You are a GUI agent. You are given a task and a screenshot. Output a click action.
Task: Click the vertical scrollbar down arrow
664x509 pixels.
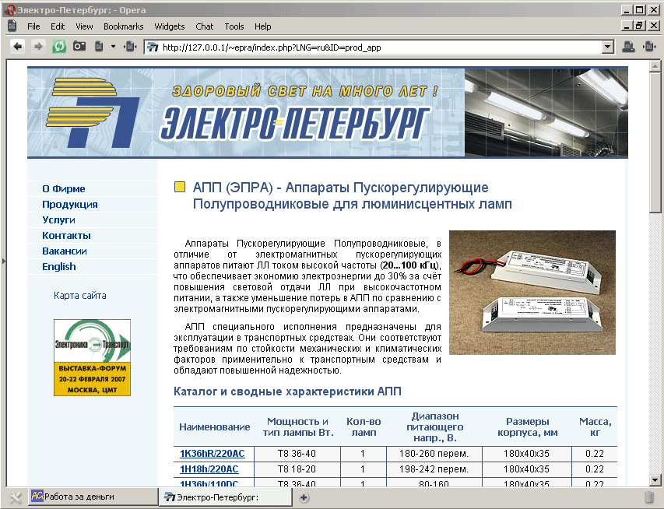655,481
